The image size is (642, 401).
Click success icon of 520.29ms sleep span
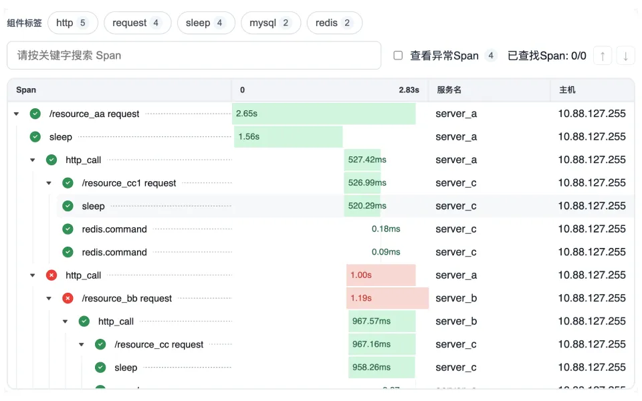[x=68, y=206]
